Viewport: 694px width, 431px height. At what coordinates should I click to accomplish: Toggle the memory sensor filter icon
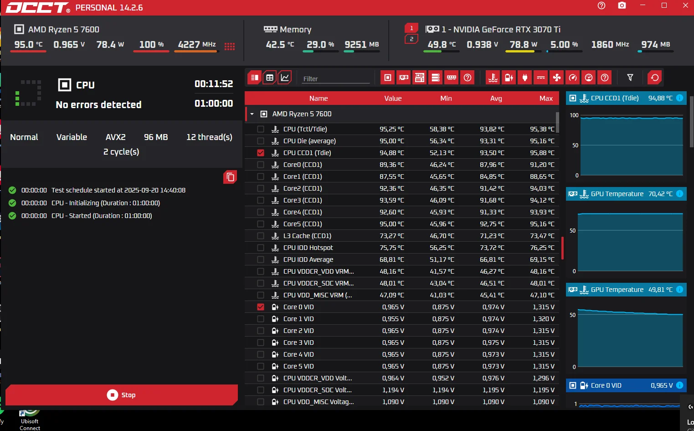[452, 78]
